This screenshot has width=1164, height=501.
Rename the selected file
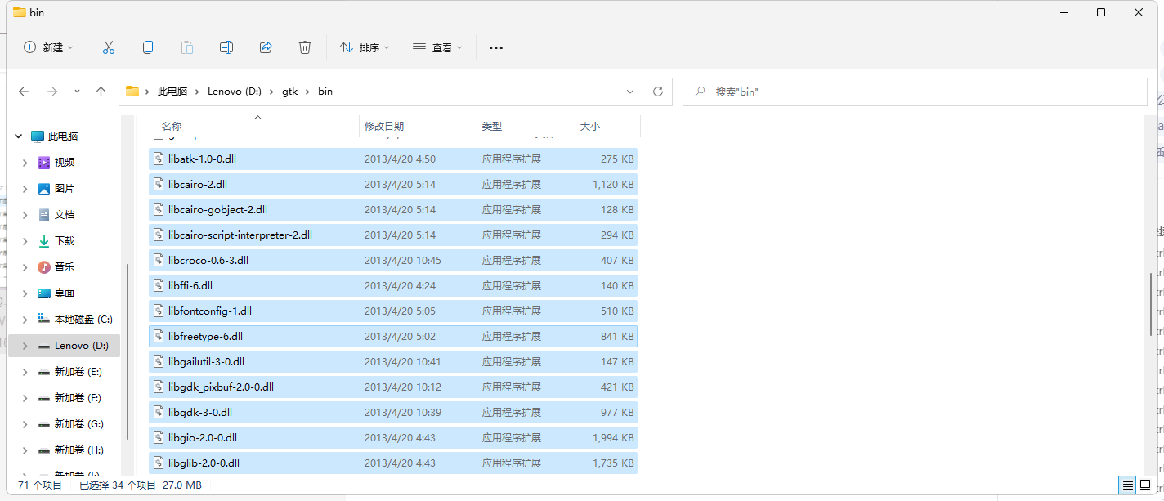226,47
